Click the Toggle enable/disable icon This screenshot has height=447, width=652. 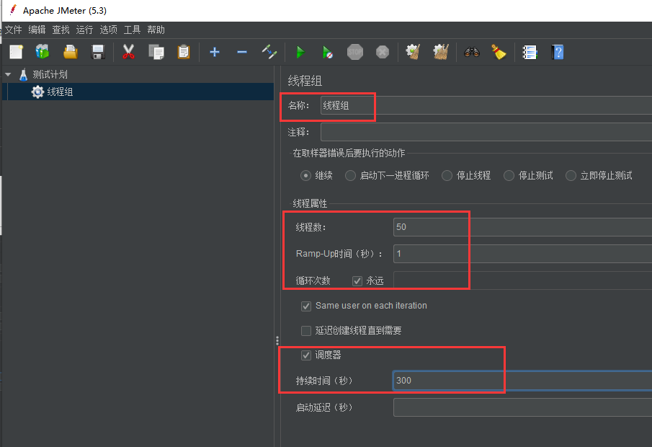(x=269, y=52)
